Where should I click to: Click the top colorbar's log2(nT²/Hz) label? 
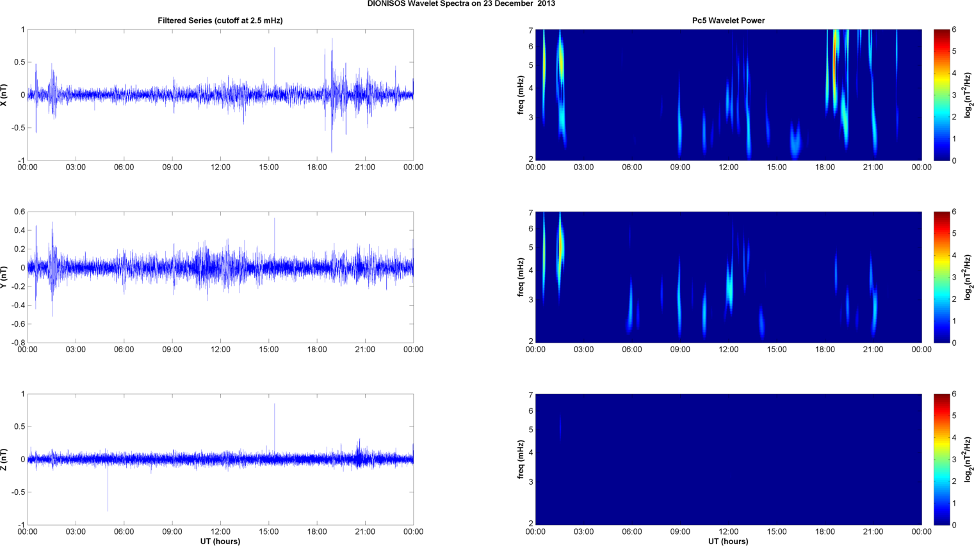[x=968, y=95]
